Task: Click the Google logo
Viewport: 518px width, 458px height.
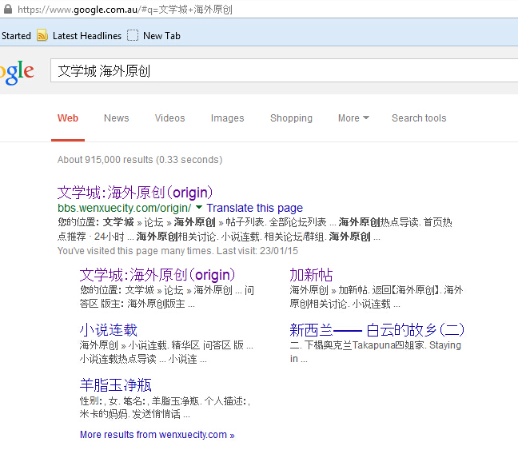Action: click(x=17, y=72)
